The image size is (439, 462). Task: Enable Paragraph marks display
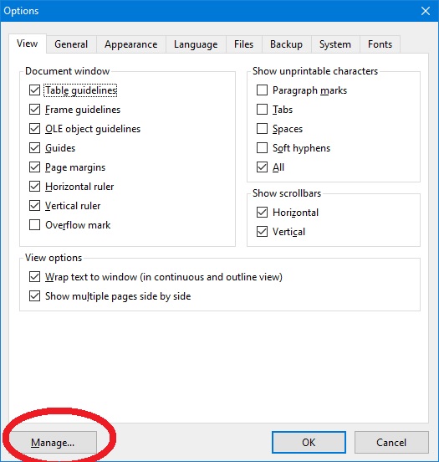tap(262, 90)
